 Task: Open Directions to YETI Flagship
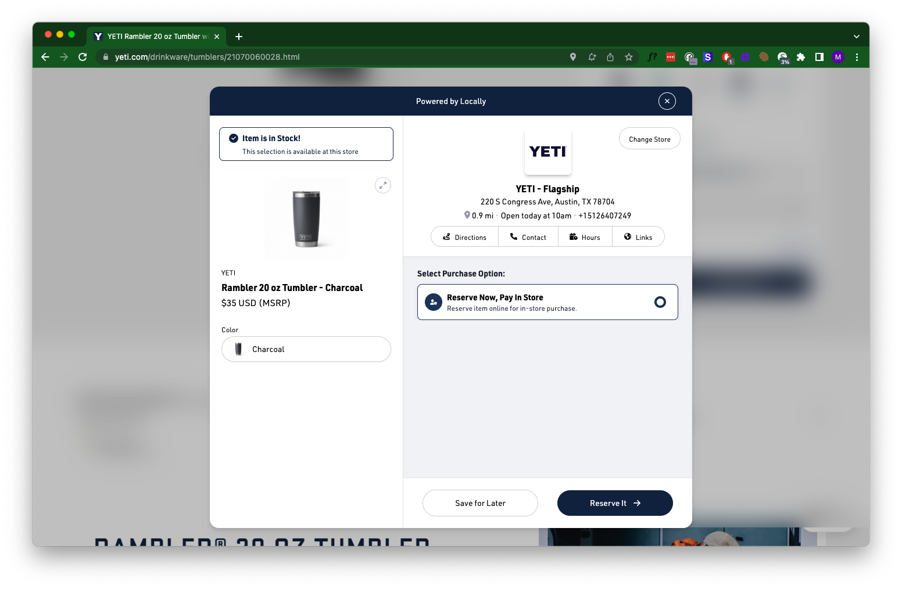(464, 237)
